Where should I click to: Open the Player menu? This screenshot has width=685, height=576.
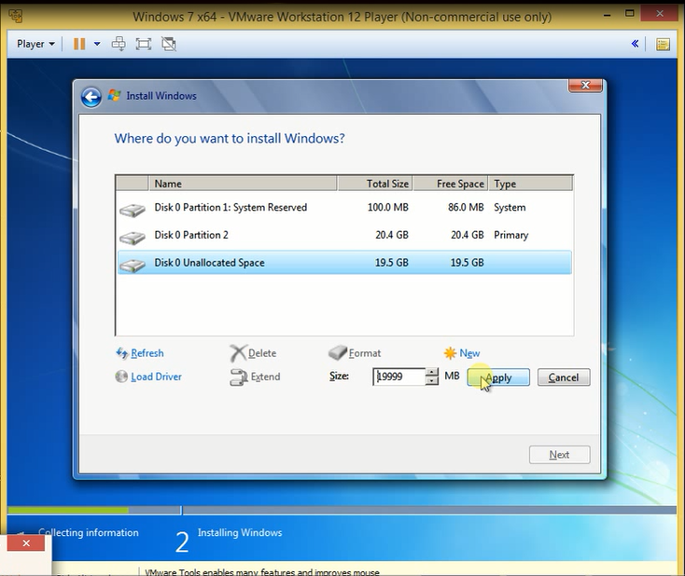[x=35, y=44]
